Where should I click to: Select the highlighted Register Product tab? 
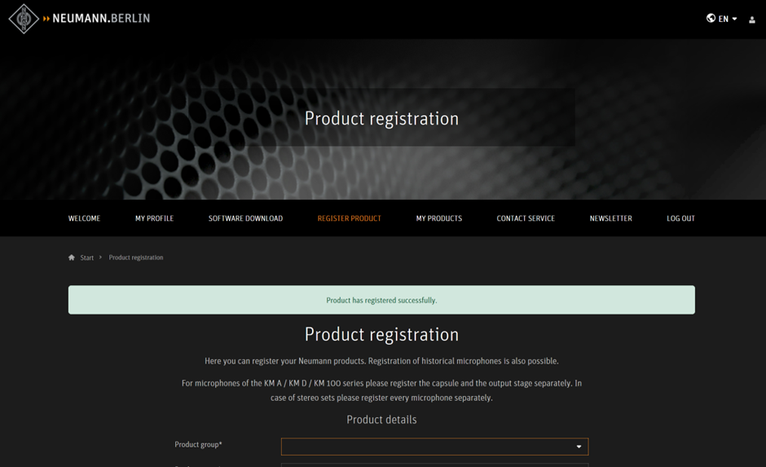[349, 218]
